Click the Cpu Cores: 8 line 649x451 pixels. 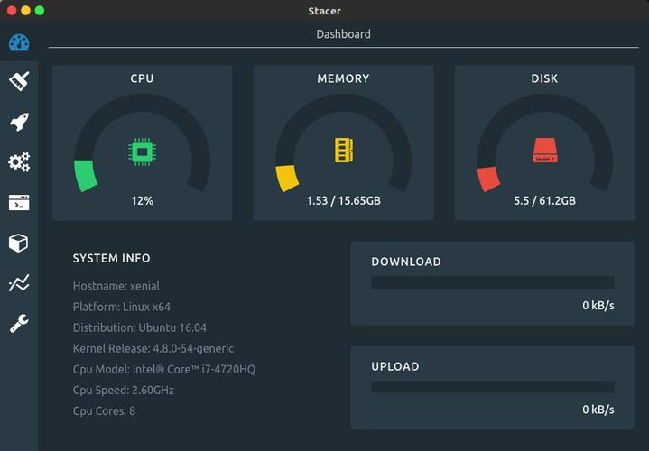pyautogui.click(x=105, y=411)
